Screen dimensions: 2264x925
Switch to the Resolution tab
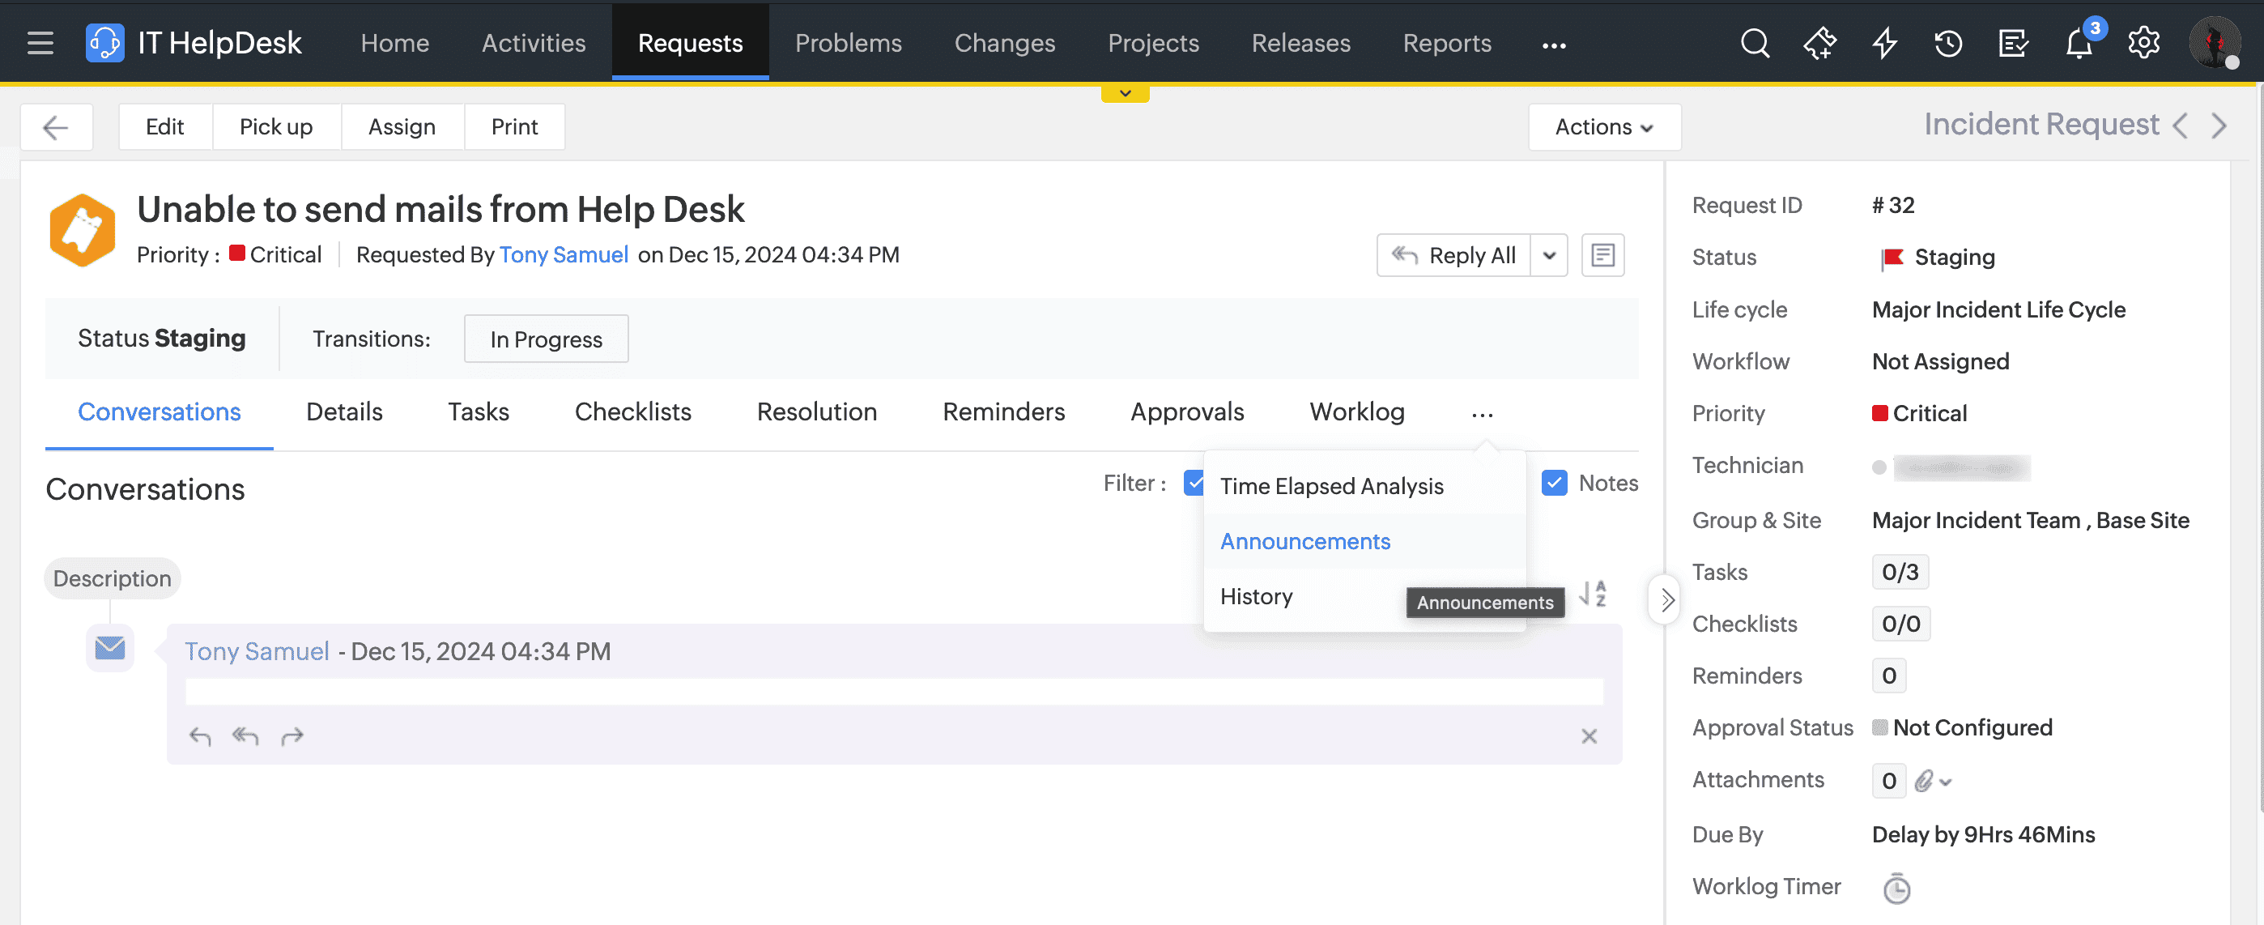[x=816, y=411]
